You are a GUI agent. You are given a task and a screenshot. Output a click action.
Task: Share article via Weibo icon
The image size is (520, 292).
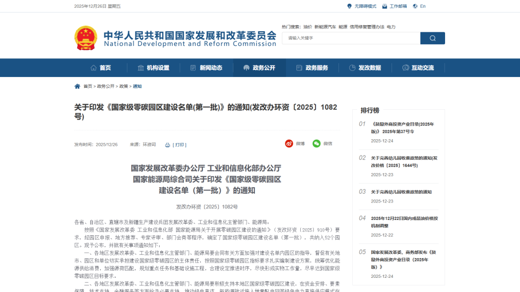tap(289, 144)
